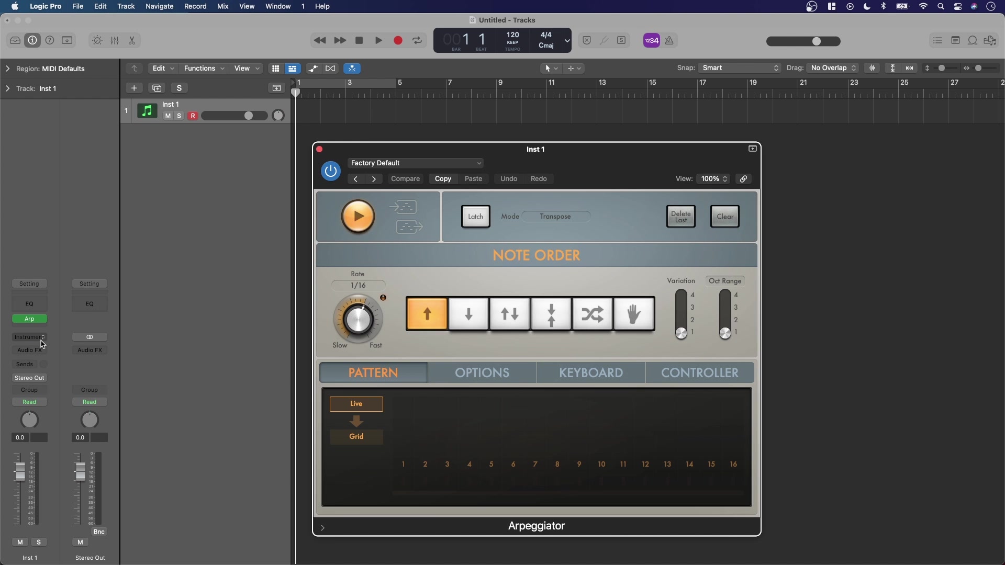Open the Mixer from control bar
The height and width of the screenshot is (565, 1005).
pyautogui.click(x=115, y=41)
